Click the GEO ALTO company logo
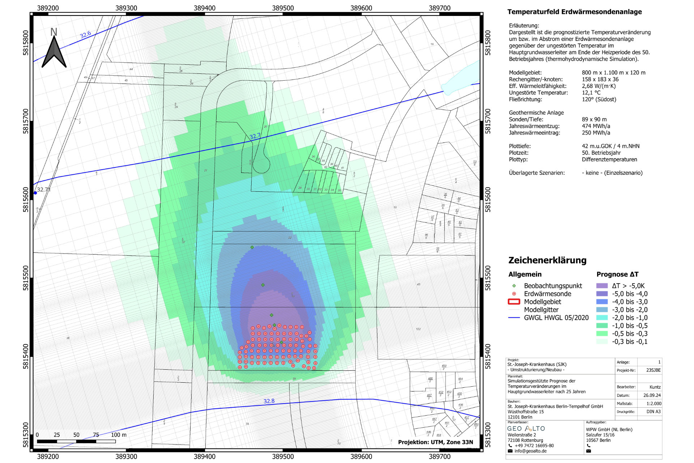Viewport: 694px width, 463px height. coord(526,429)
